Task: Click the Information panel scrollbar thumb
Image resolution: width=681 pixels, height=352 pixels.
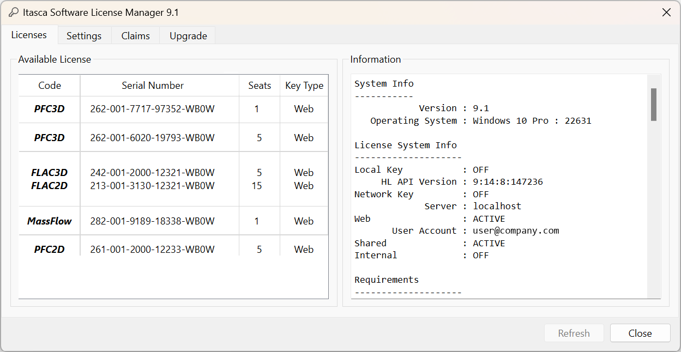Action: click(654, 105)
